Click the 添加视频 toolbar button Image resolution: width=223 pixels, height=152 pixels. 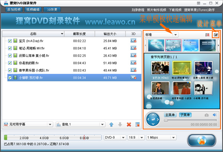point(14,10)
